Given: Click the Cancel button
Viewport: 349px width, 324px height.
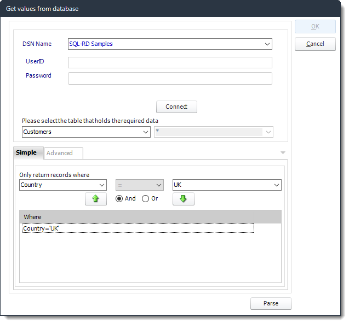Looking at the screenshot, I should point(315,44).
